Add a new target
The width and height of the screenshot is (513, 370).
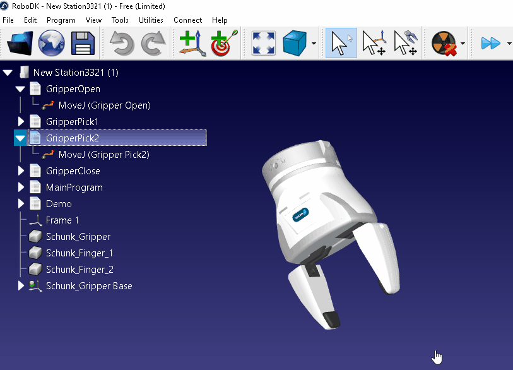[x=224, y=43]
